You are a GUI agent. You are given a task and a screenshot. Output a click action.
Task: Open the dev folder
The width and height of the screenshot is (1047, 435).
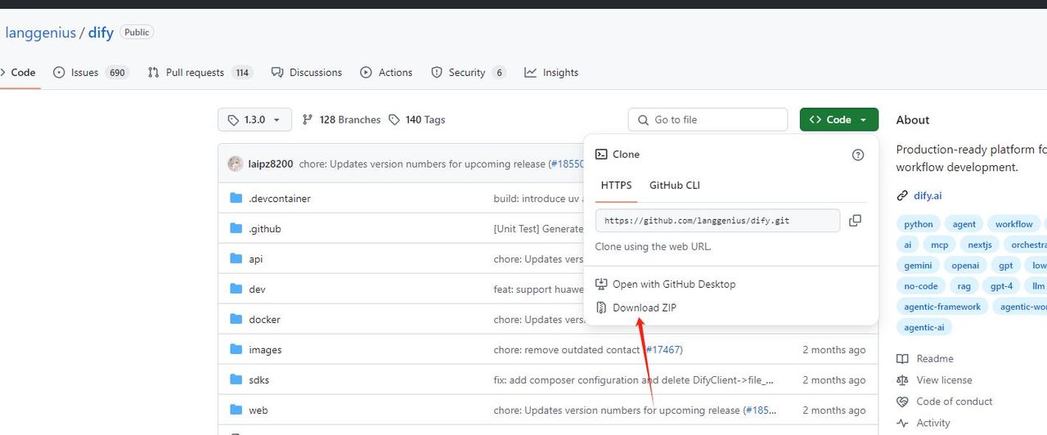[258, 289]
